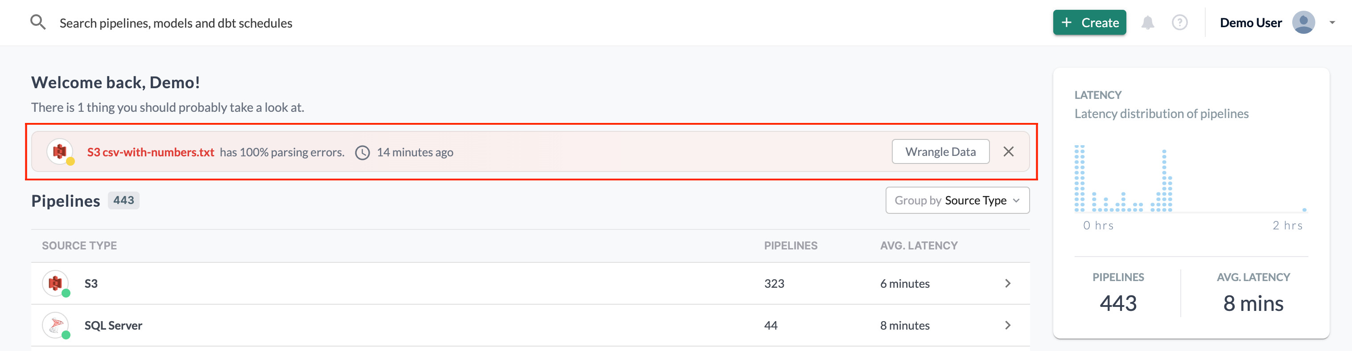Click the search magnifier icon
The image size is (1352, 351).
(38, 23)
